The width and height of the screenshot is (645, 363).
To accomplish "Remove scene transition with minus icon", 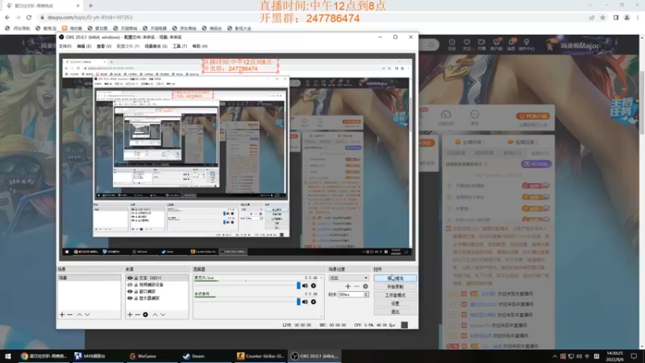I will pyautogui.click(x=356, y=286).
